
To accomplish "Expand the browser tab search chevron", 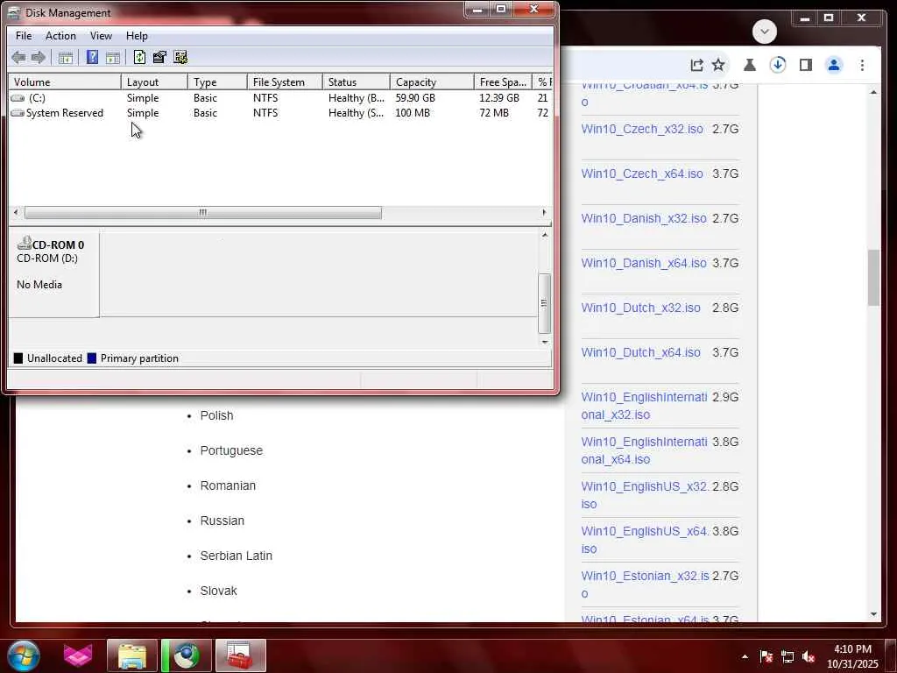I will tap(765, 32).
